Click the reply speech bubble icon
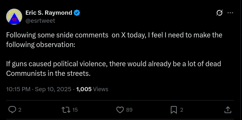This screenshot has height=120, width=242. 12,110
